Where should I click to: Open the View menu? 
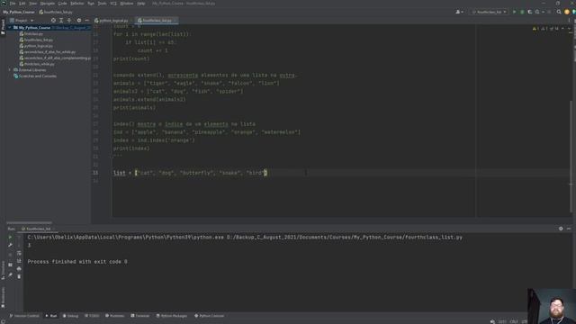click(32, 4)
